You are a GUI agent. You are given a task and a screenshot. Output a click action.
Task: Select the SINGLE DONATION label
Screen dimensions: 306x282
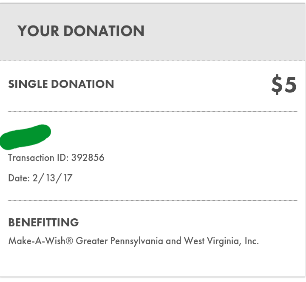61,84
